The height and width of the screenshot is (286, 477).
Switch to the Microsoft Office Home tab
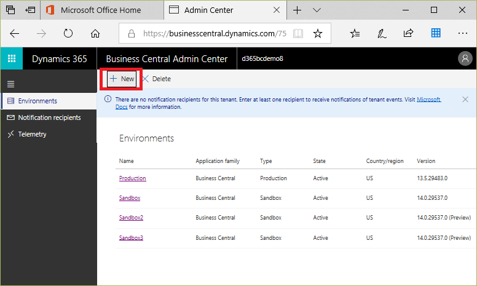pos(102,10)
